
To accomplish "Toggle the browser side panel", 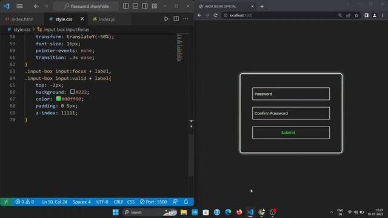I will 366,15.
